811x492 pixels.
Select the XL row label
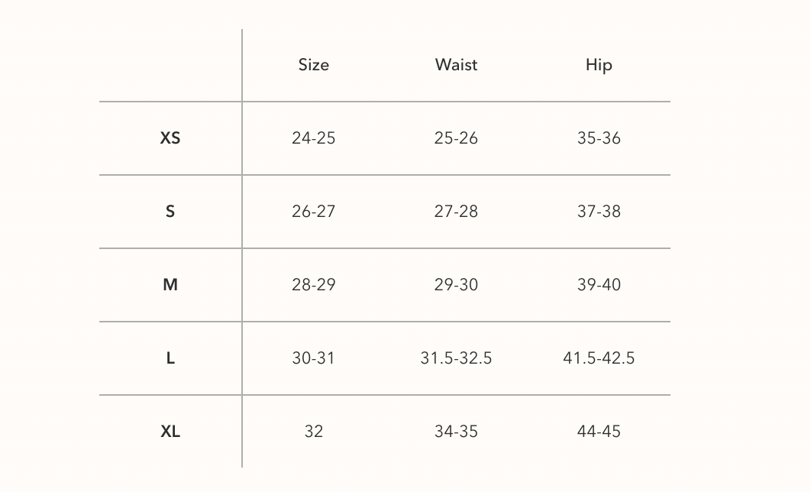170,432
